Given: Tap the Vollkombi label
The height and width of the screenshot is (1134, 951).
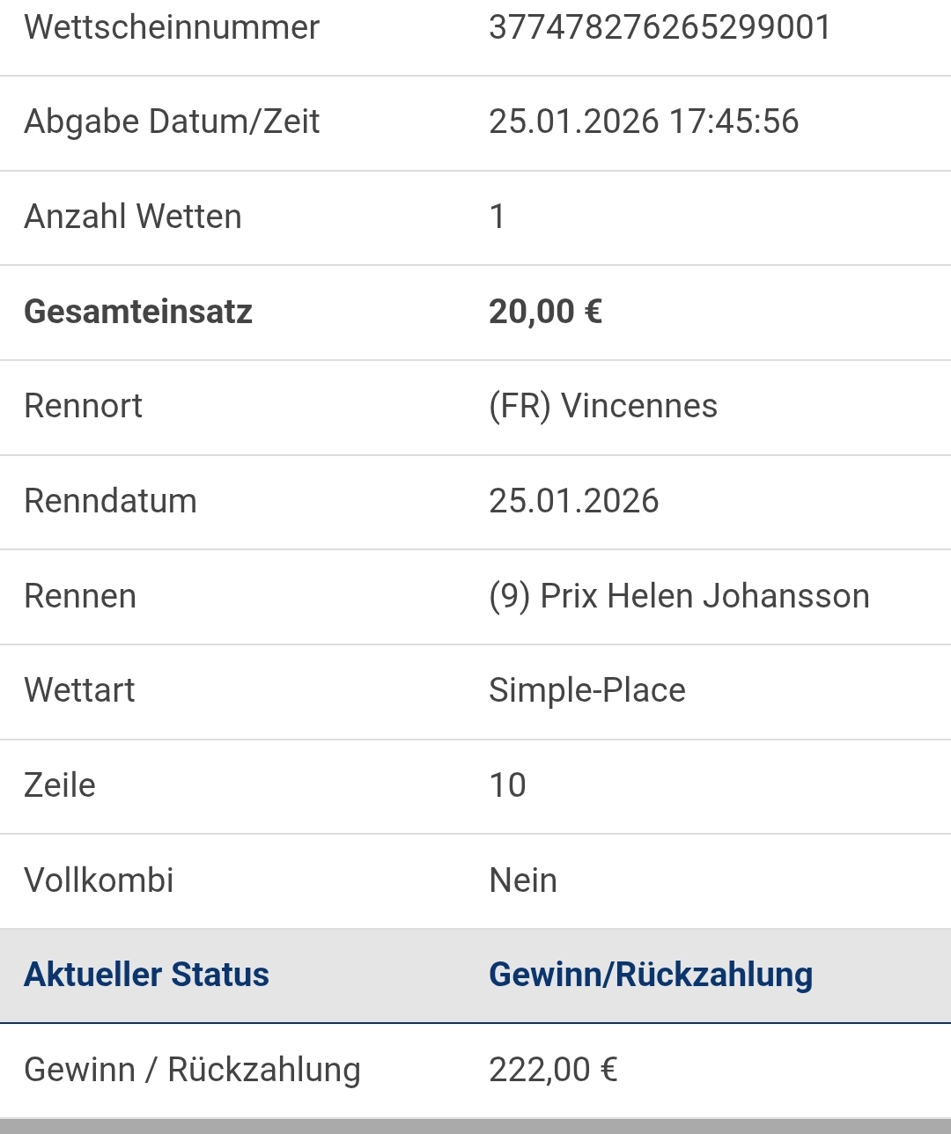Looking at the screenshot, I should 100,880.
